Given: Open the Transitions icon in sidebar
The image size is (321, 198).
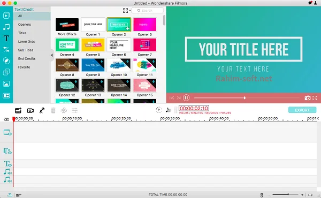Looking at the screenshot, I should tap(6, 49).
